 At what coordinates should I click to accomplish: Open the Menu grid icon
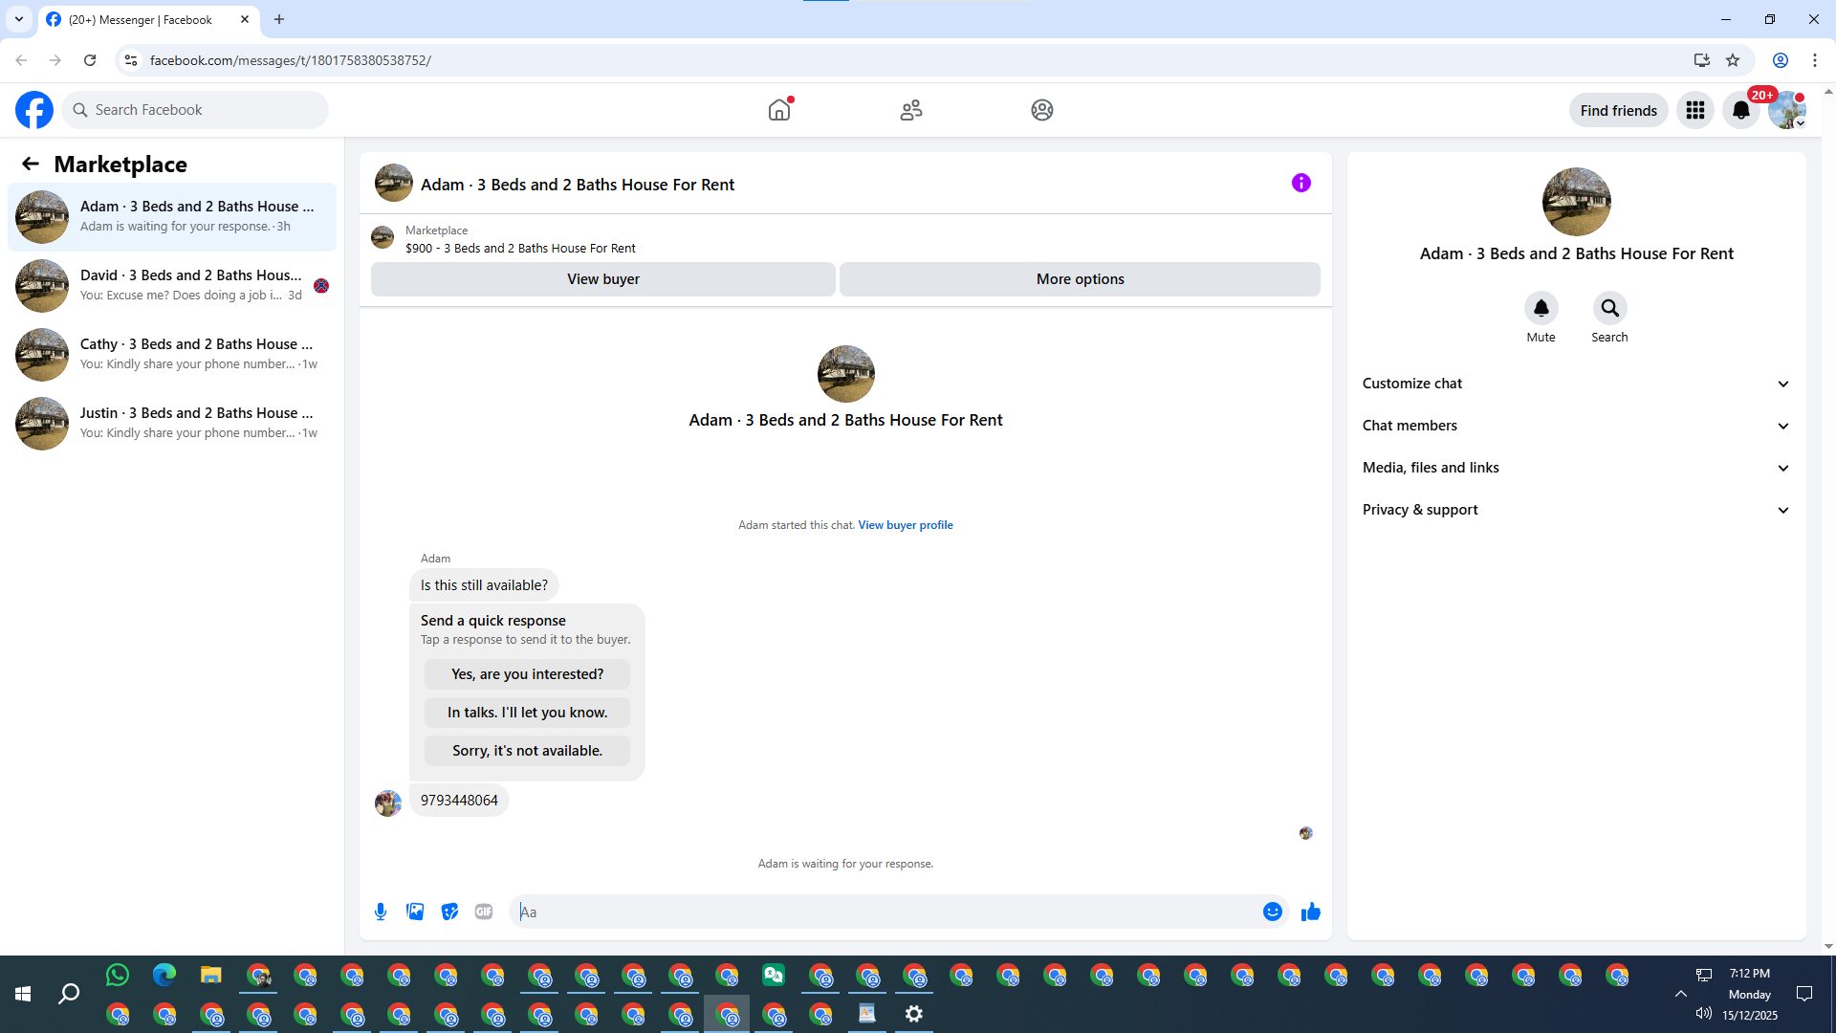coord(1695,110)
